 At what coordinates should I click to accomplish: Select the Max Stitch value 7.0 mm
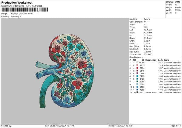[147, 46]
